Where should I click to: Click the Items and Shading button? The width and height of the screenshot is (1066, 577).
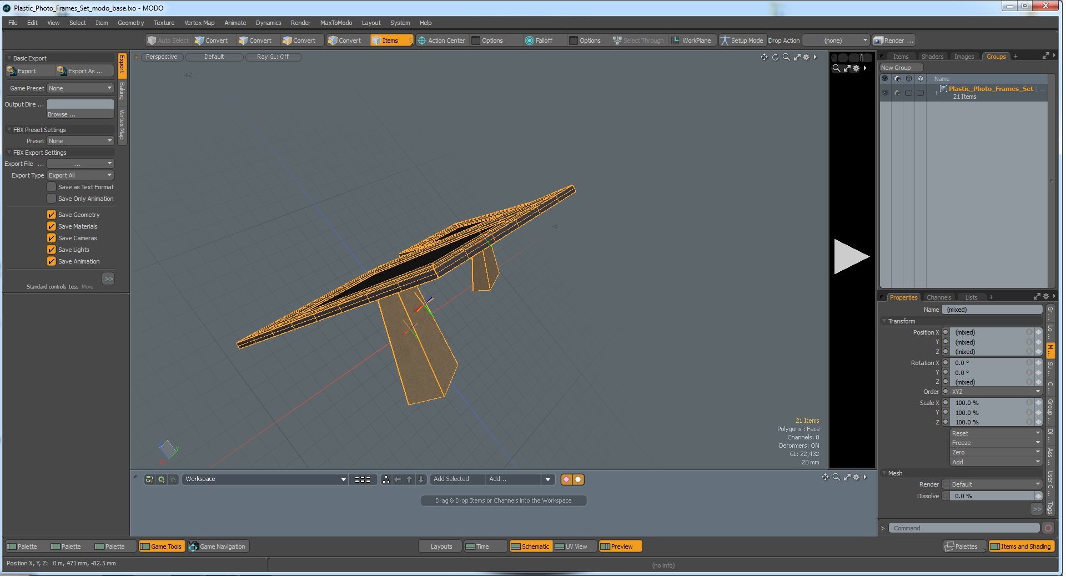[1020, 546]
